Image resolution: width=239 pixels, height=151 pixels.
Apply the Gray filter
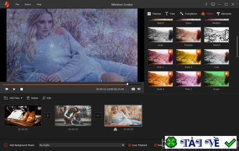[x=161, y=35]
